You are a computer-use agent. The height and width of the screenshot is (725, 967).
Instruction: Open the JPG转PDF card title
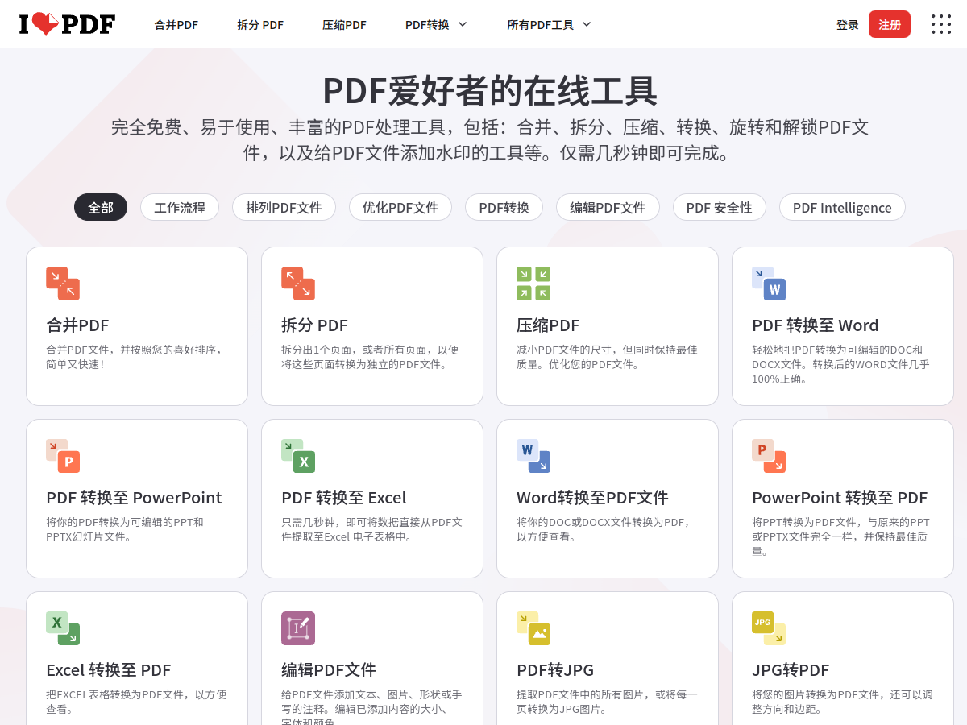pos(791,670)
